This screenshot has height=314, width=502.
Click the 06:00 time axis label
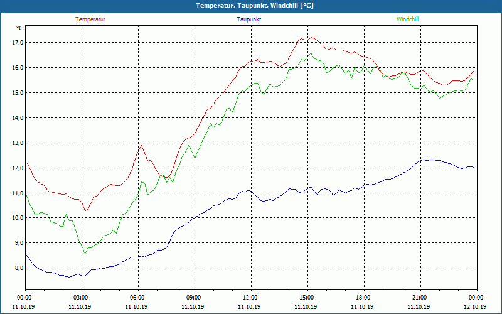click(x=138, y=298)
